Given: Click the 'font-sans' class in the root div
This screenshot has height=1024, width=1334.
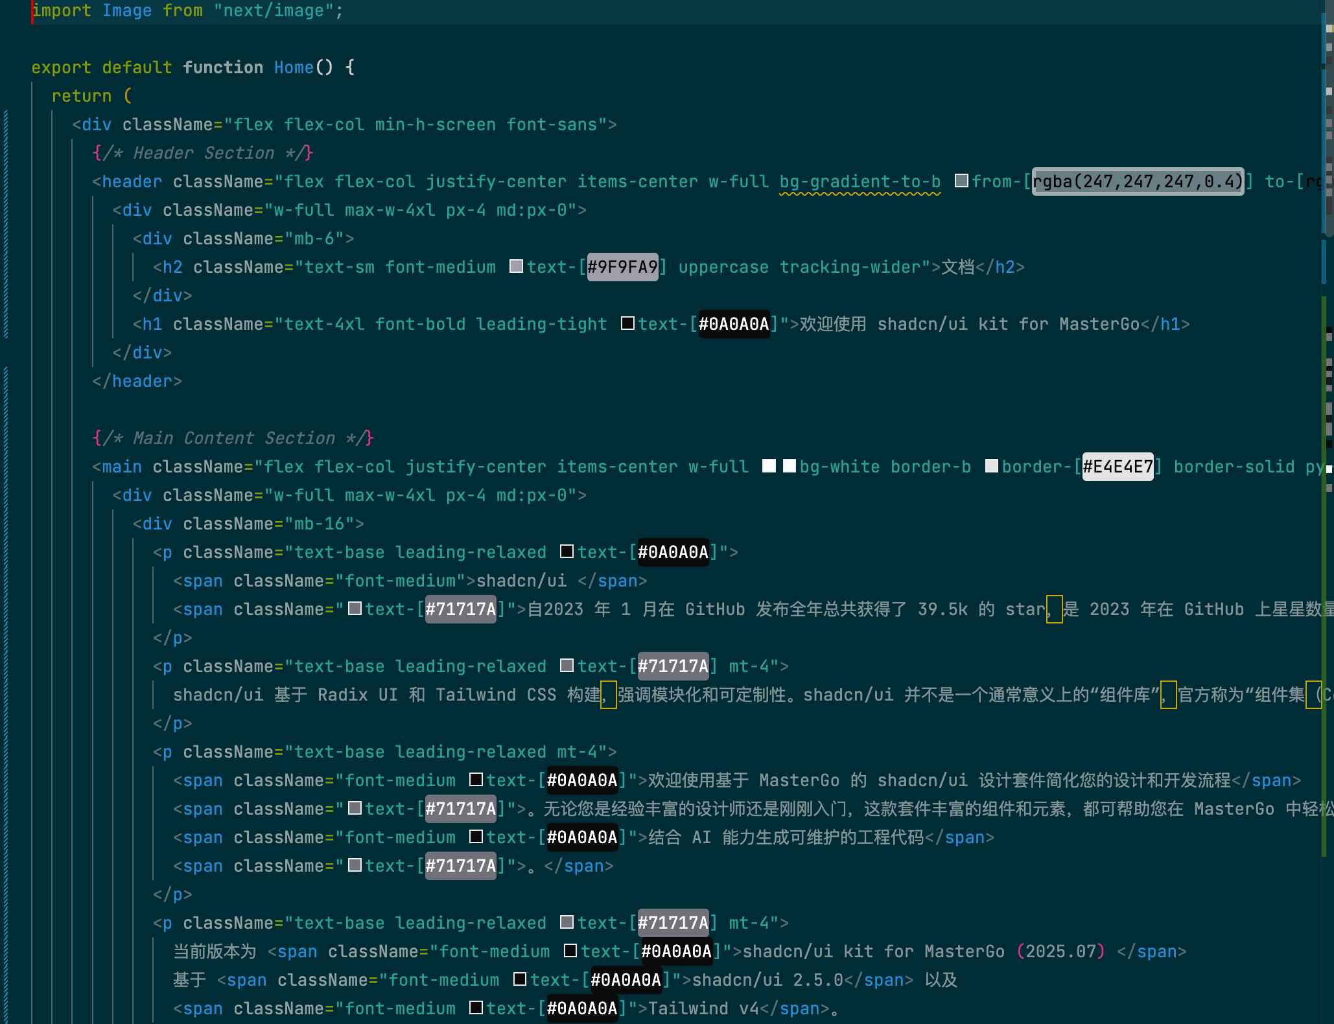Looking at the screenshot, I should point(552,124).
